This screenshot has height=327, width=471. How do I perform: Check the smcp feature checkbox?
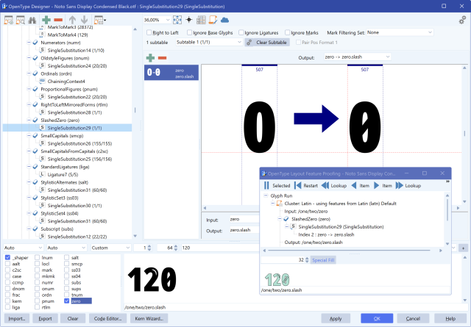[67, 264]
